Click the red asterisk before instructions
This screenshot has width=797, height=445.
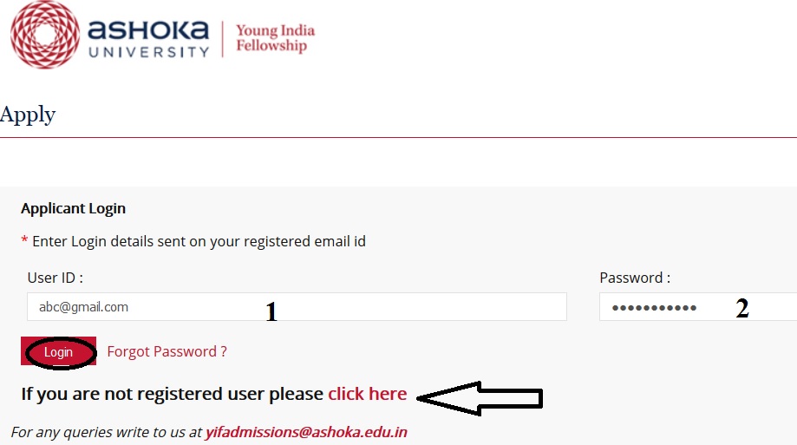pyautogui.click(x=24, y=240)
